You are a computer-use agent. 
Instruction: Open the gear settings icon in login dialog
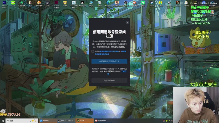pyautogui.click(x=128, y=23)
